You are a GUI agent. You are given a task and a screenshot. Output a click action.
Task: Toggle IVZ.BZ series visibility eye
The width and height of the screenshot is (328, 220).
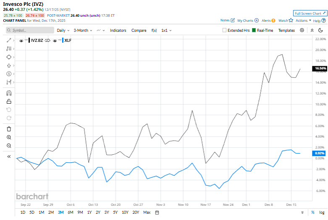click(x=21, y=41)
